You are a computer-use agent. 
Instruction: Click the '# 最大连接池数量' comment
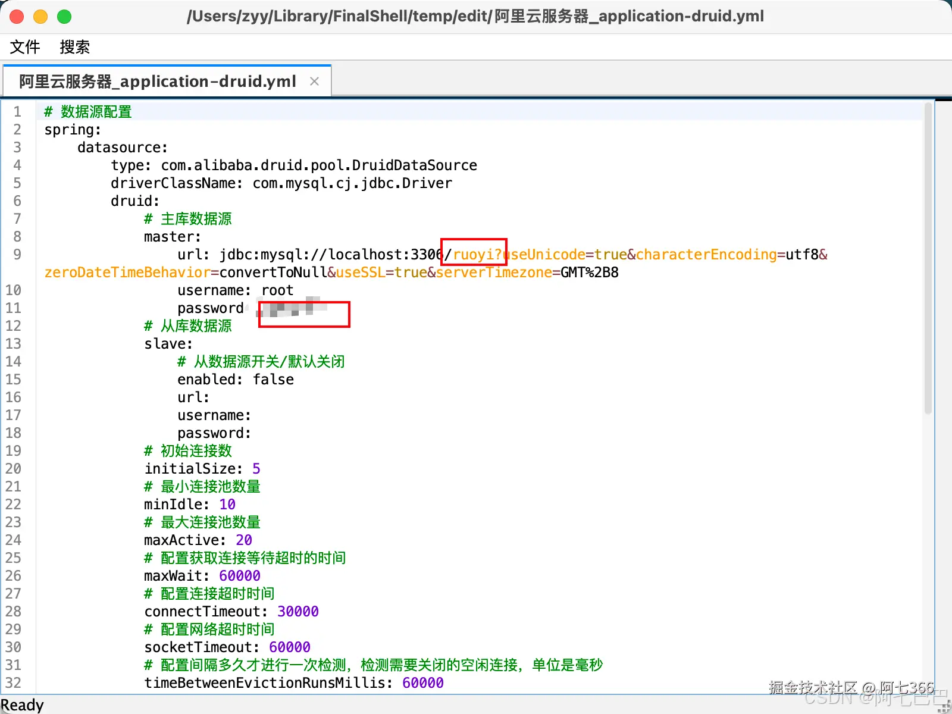(202, 522)
